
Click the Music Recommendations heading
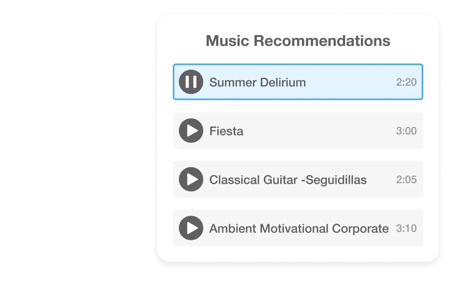(298, 40)
